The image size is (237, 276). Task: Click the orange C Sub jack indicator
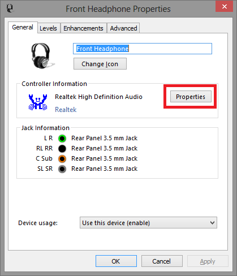62,159
